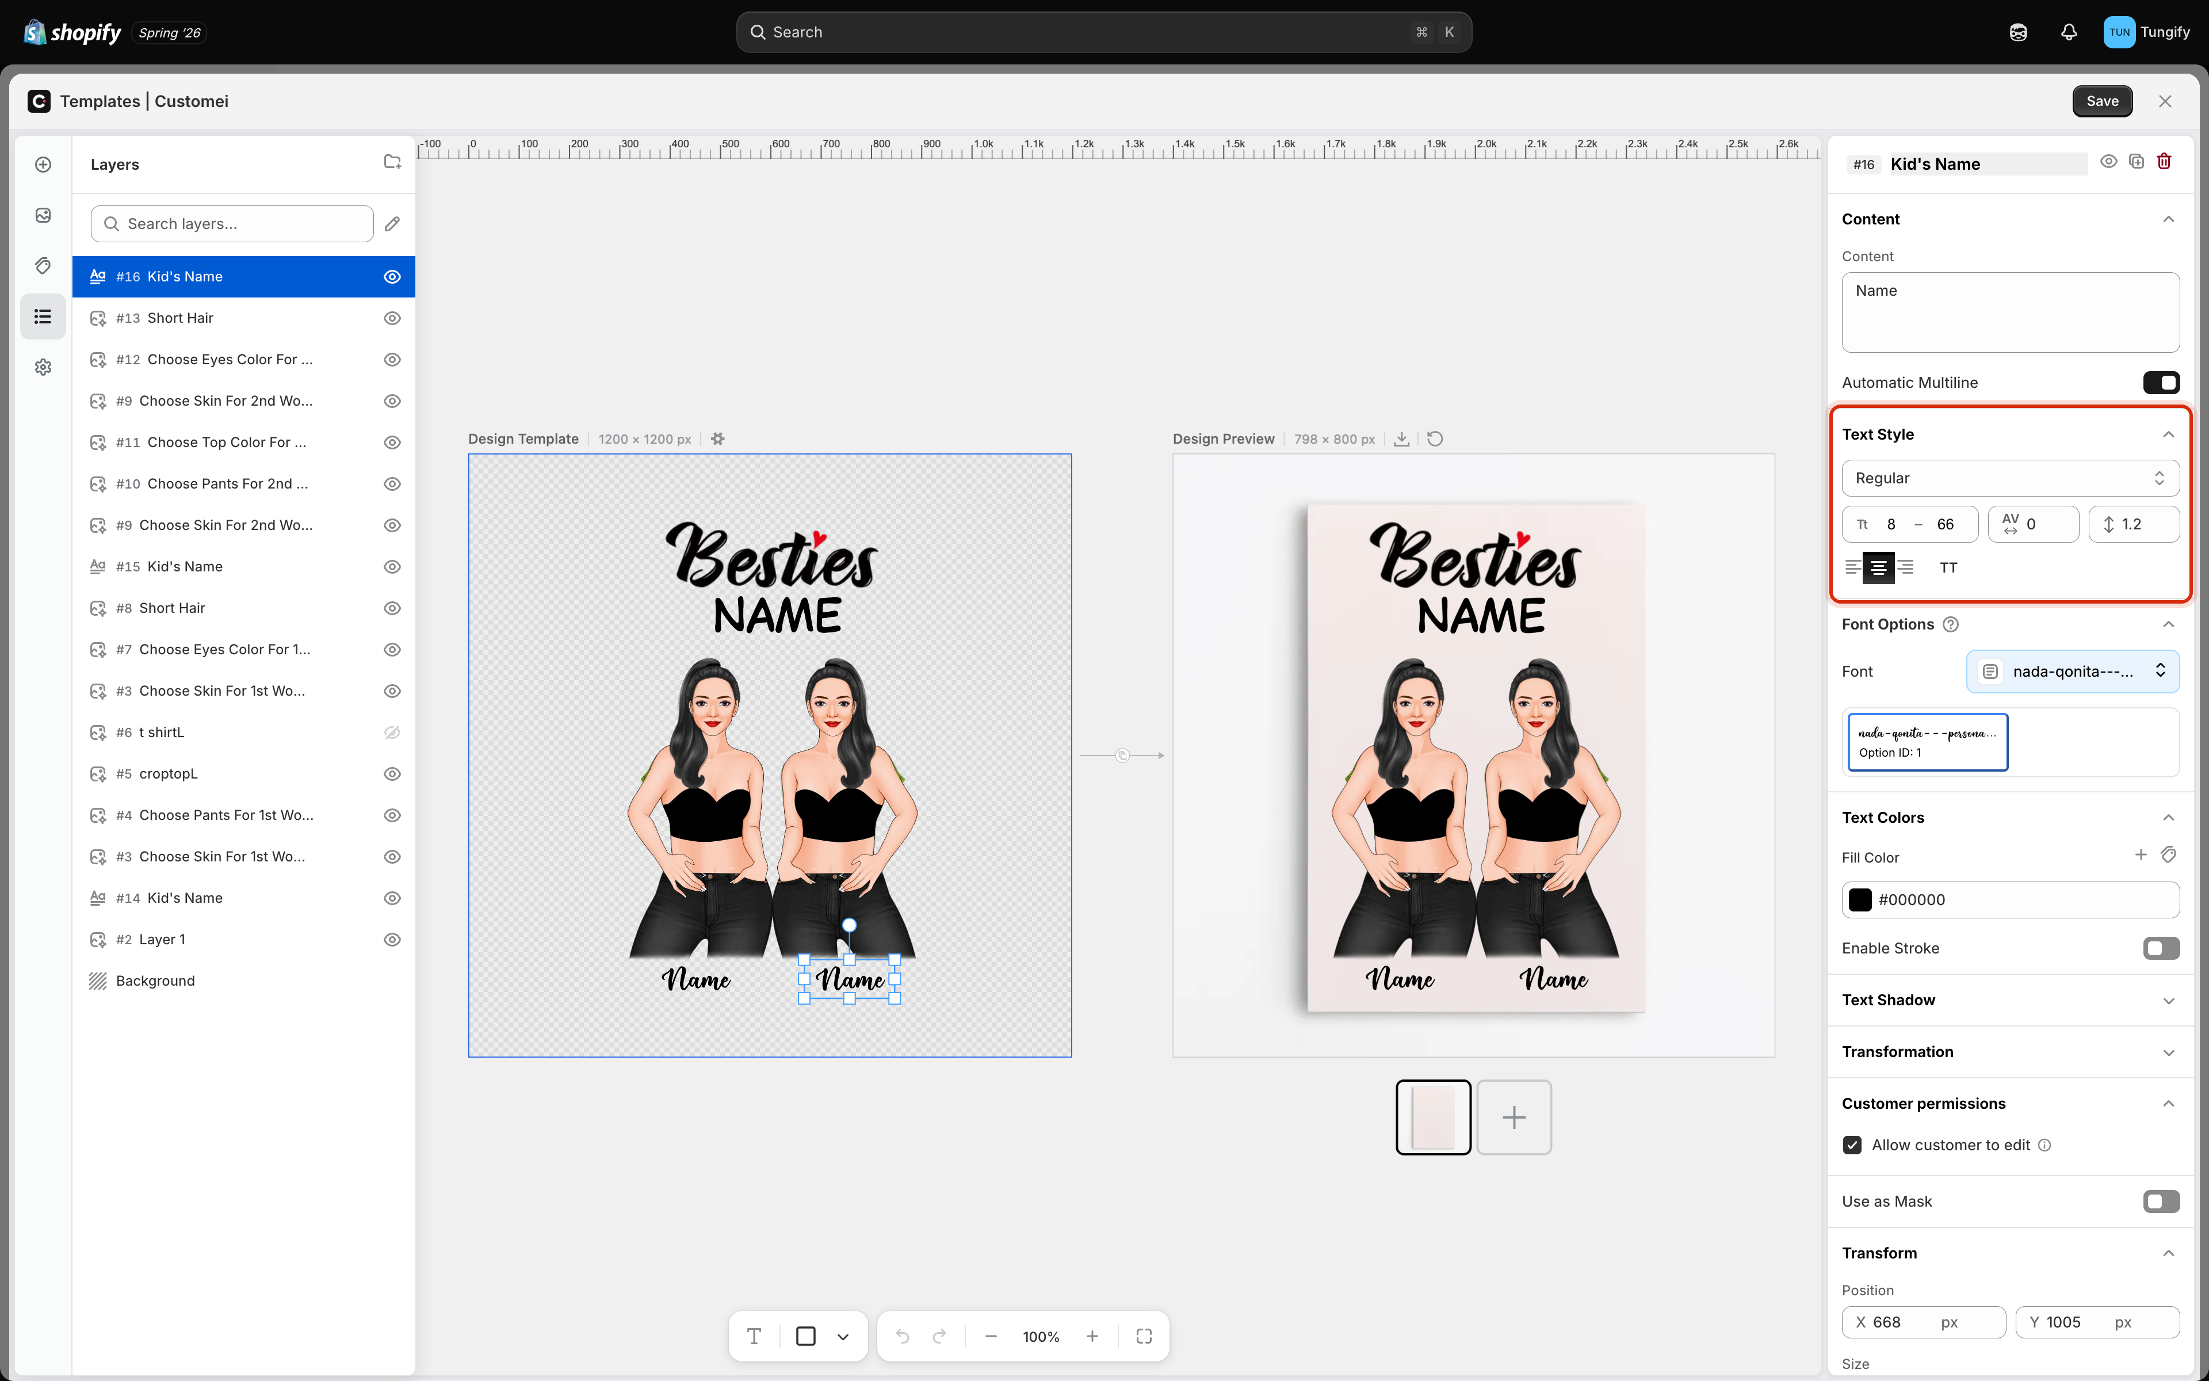The image size is (2209, 1381).
Task: Select the nada-qonita font option card
Action: coord(1928,742)
